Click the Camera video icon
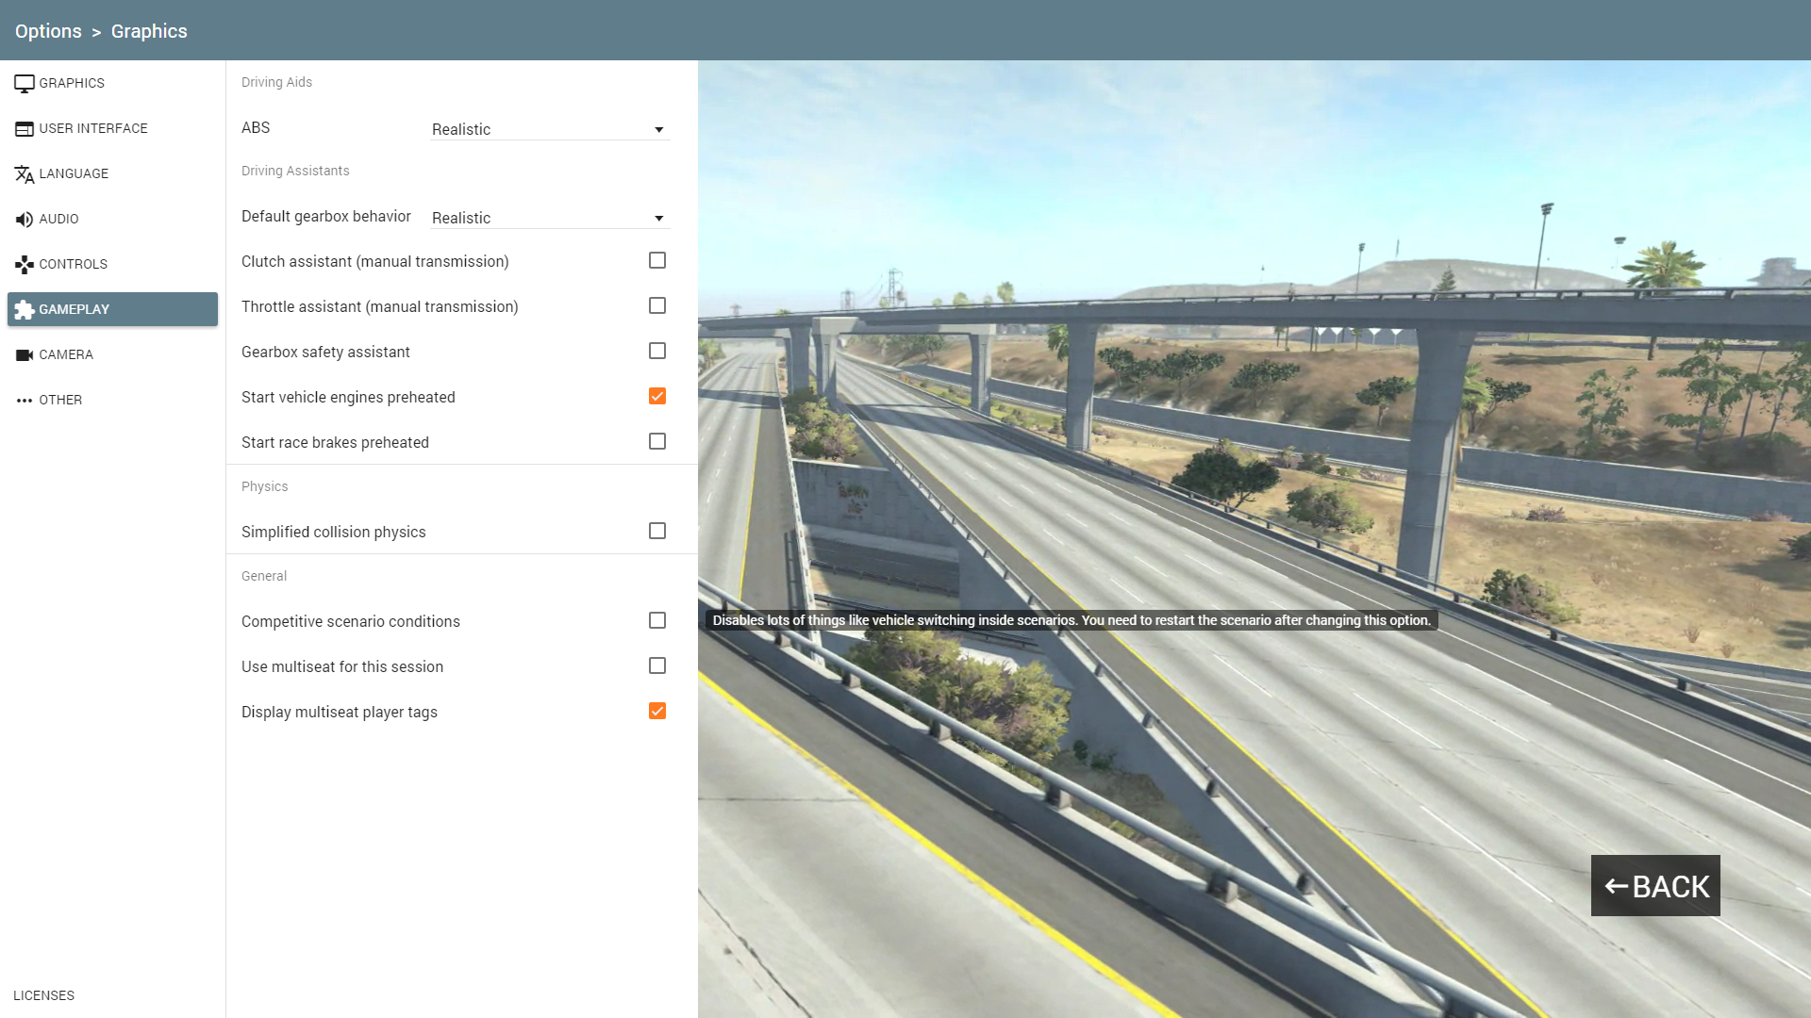The width and height of the screenshot is (1811, 1018). tap(25, 355)
